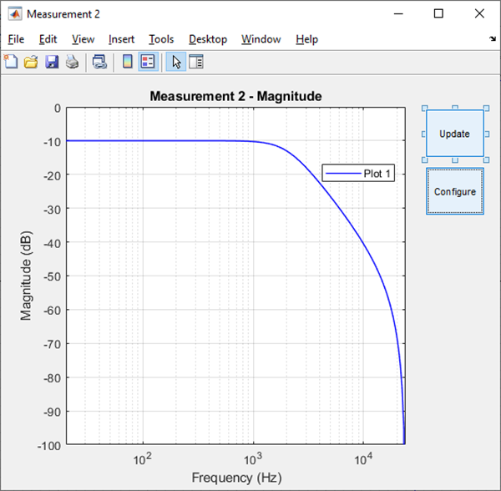Insert a colorbar from the toolbar

coord(128,62)
